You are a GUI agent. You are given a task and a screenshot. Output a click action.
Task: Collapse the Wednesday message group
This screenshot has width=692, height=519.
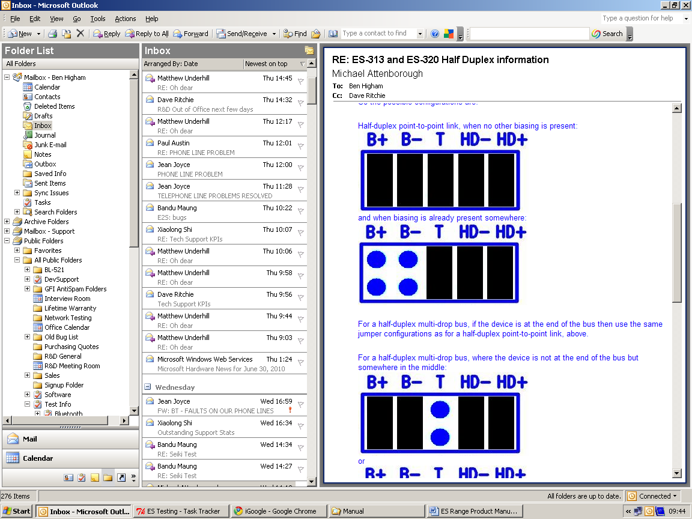pos(148,387)
